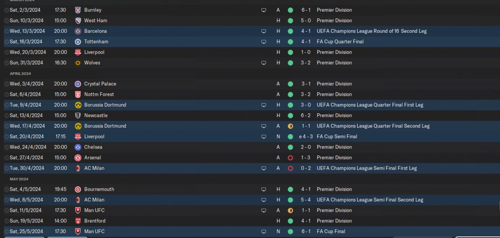Click the red loss indicator on the Arsenal row

(x=290, y=158)
